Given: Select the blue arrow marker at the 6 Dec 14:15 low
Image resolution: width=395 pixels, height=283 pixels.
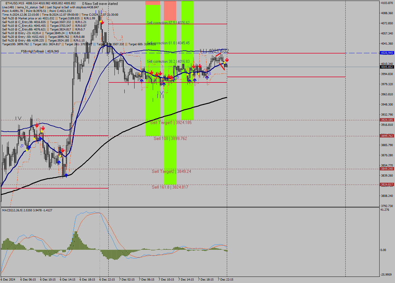Looking at the screenshot, I should point(66,175).
